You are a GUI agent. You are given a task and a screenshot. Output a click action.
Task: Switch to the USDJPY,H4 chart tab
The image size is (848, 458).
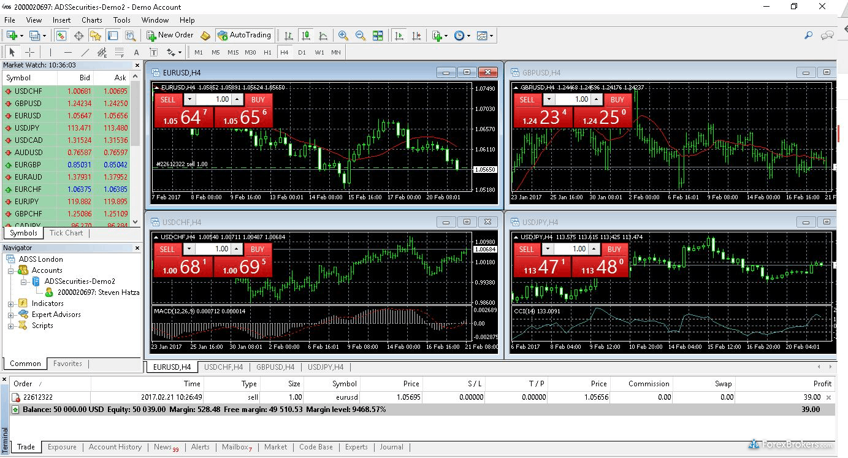[326, 367]
